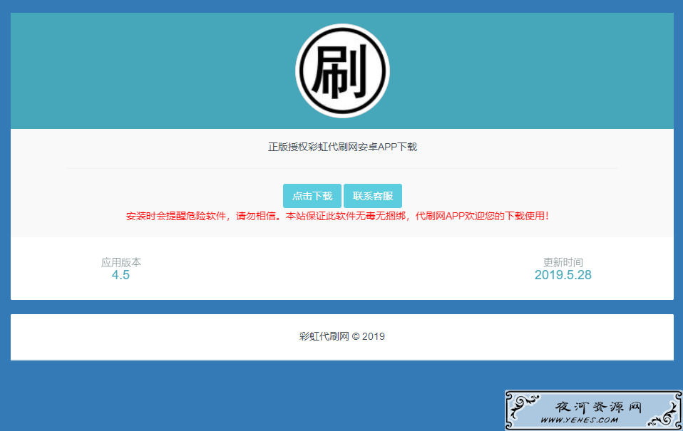Viewport: 683px width, 431px height.
Task: Click the red warning text about 危险软件
Action: [338, 216]
